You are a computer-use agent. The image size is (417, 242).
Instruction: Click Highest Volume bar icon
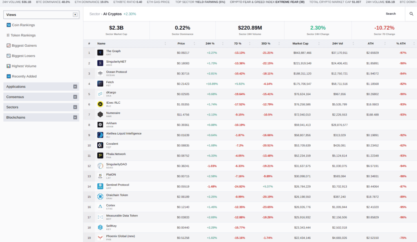tap(9, 66)
